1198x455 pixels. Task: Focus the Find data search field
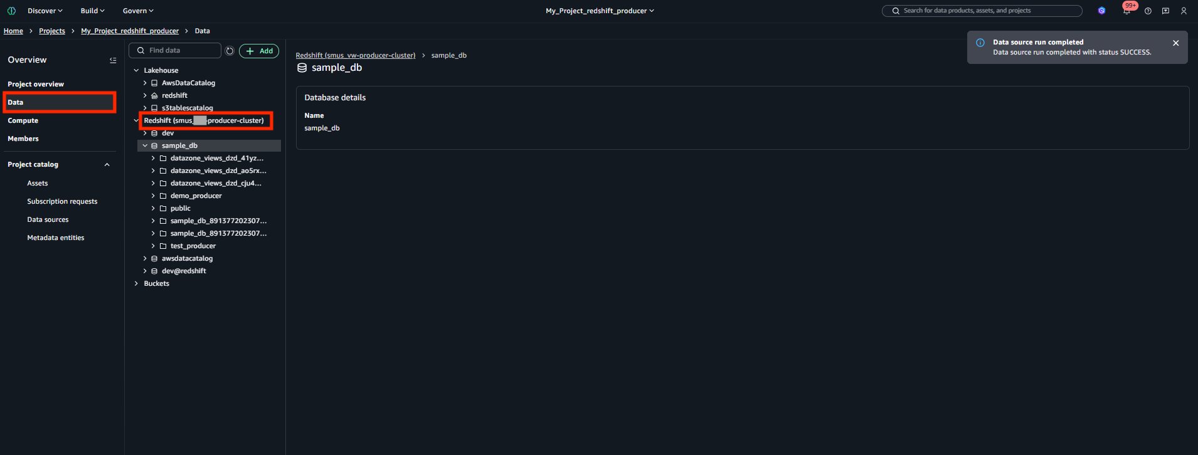point(175,50)
